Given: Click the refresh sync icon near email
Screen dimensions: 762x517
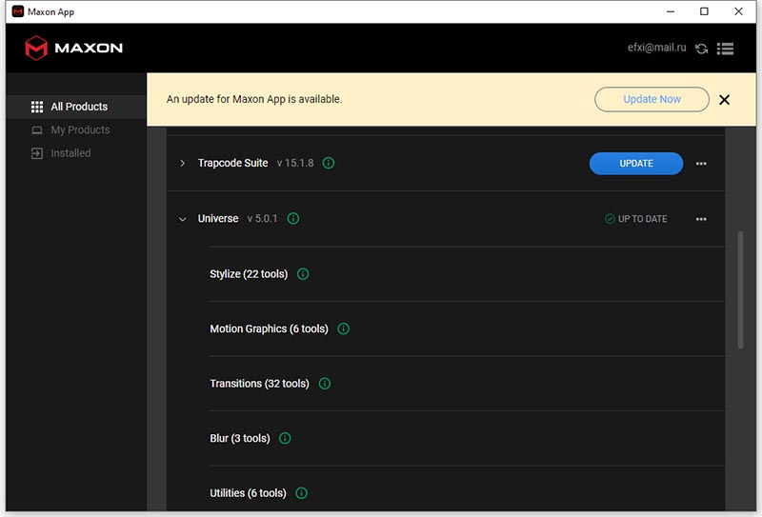Looking at the screenshot, I should (701, 49).
